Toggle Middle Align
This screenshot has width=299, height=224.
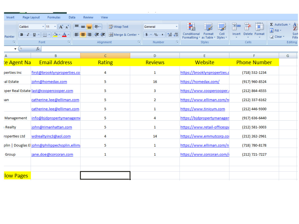pyautogui.click(x=83, y=27)
